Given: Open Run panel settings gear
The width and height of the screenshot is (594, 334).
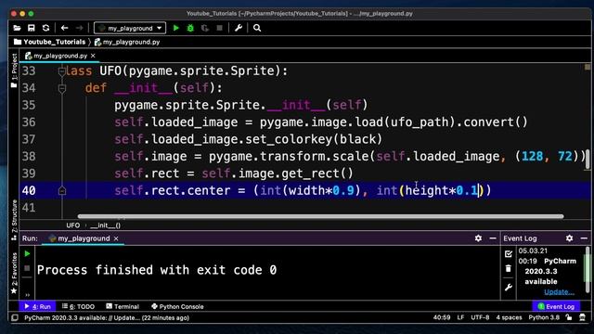Looking at the screenshot, I should (x=478, y=238).
